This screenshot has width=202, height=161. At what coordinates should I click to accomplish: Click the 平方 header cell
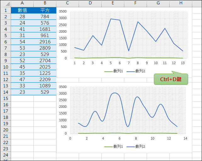[x=45, y=10]
